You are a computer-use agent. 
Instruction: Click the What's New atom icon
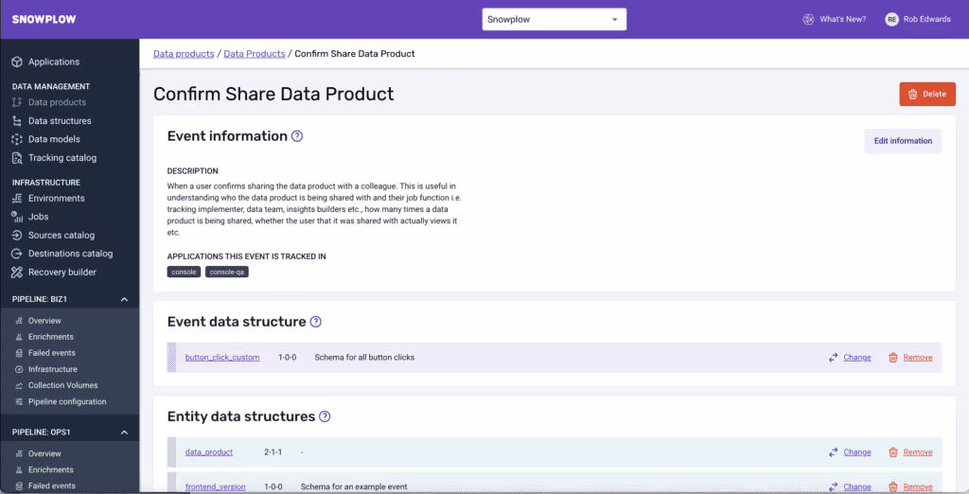tap(808, 19)
